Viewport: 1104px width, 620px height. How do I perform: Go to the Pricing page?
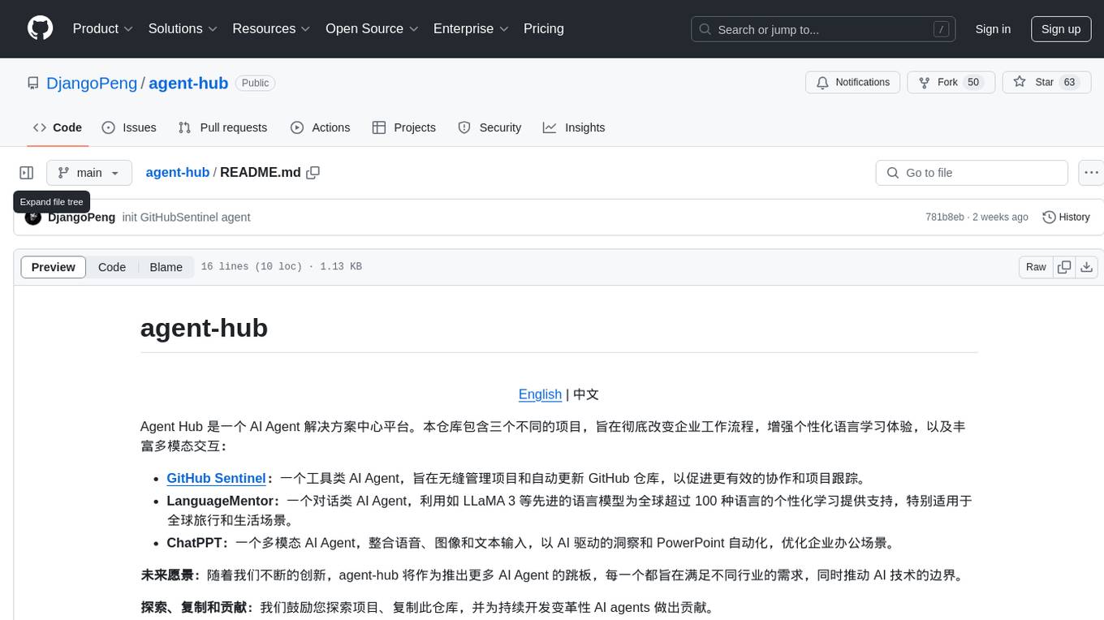(544, 28)
